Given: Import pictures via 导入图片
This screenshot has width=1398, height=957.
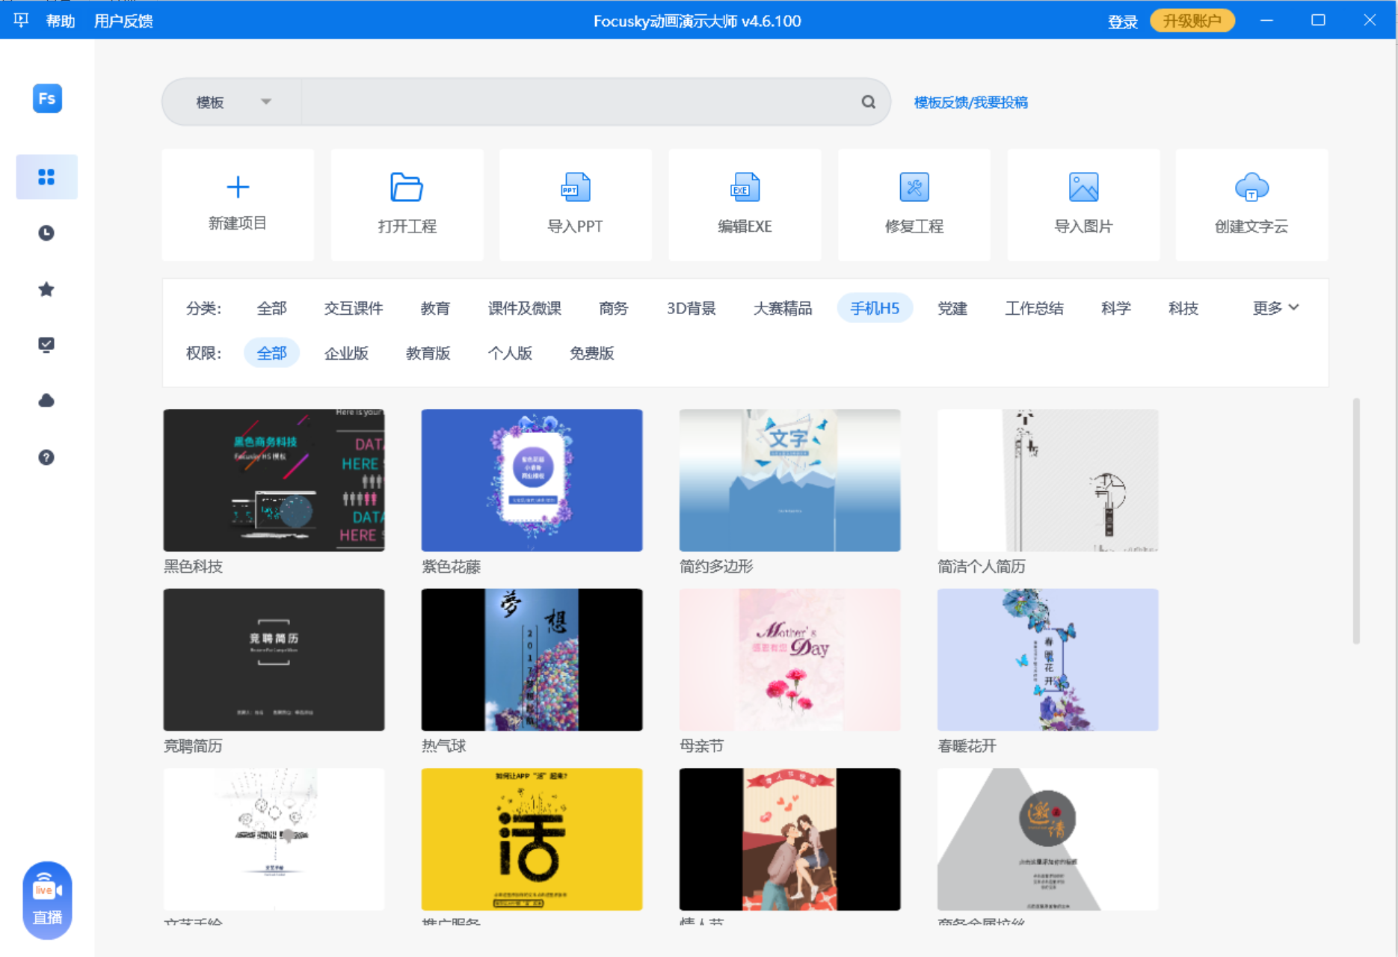Looking at the screenshot, I should (1083, 204).
